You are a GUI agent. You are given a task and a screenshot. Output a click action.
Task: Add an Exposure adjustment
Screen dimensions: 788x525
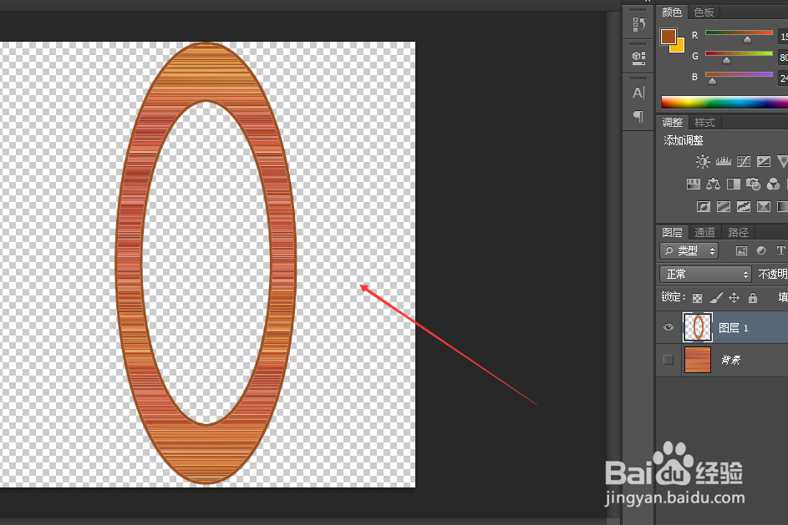click(764, 161)
